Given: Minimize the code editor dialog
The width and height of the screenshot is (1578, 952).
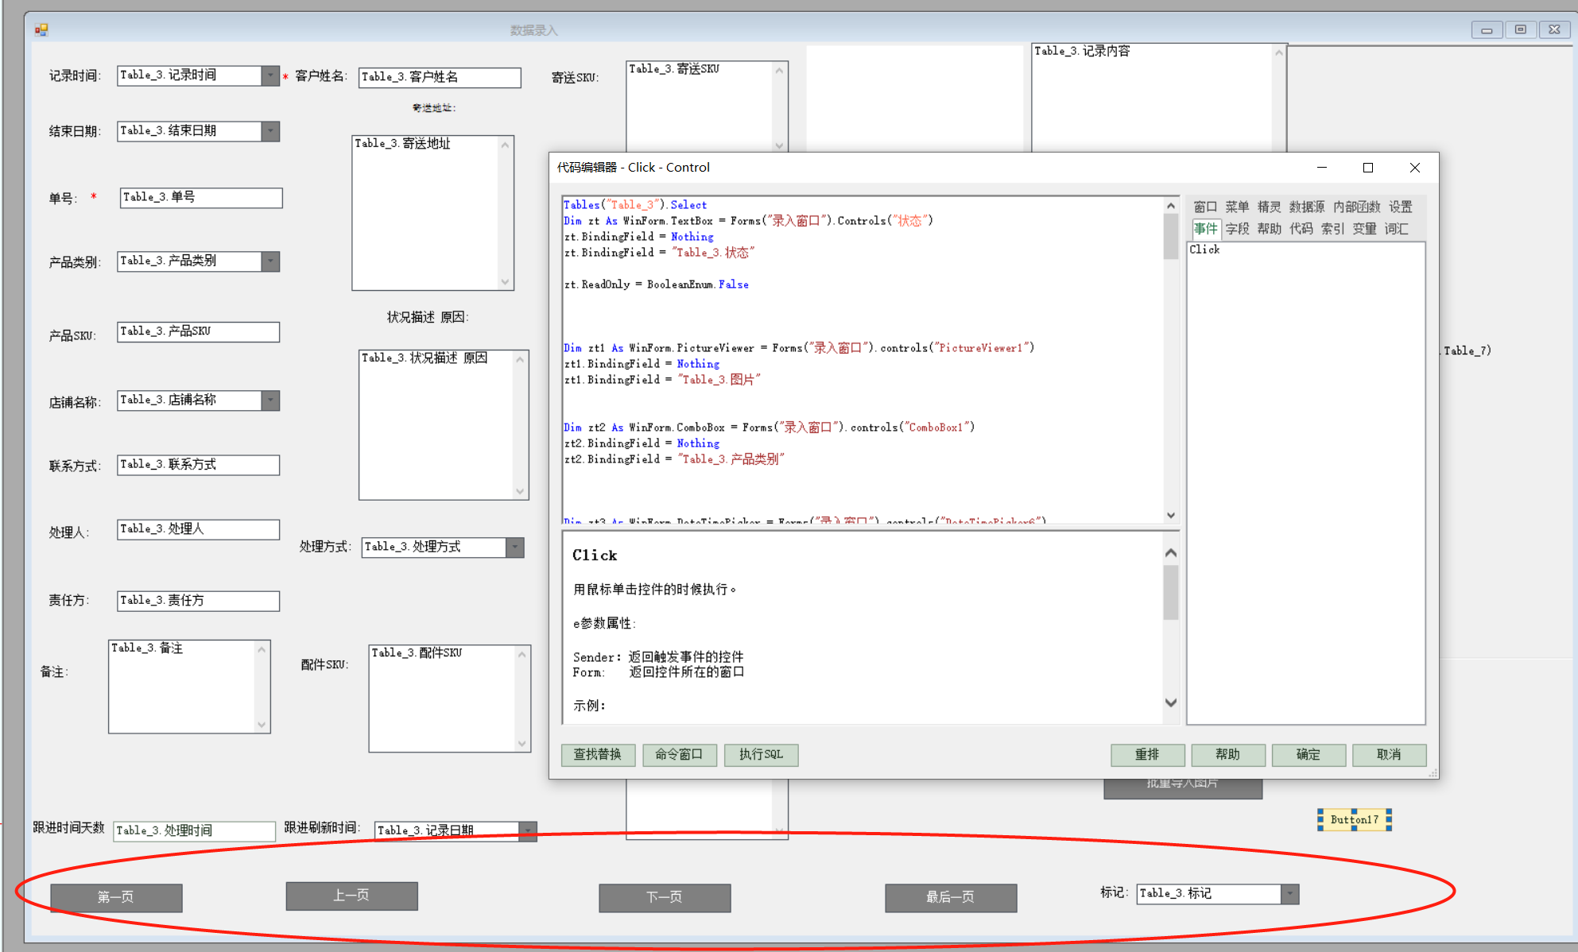Looking at the screenshot, I should tap(1322, 168).
